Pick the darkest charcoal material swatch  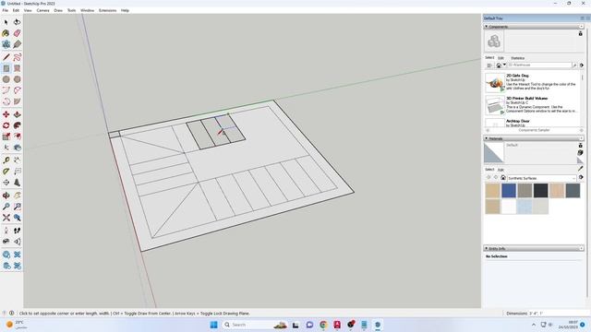pos(540,191)
